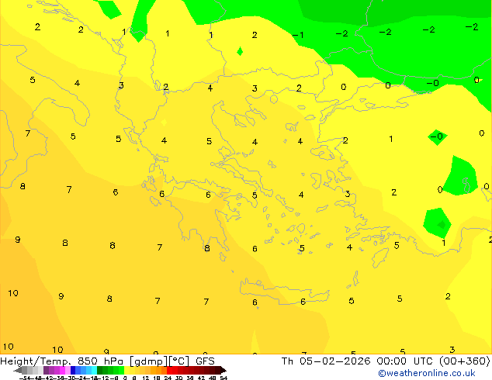Select the dark blue swatch in color scale
Screen dimensions: 492x380
coord(73,370)
